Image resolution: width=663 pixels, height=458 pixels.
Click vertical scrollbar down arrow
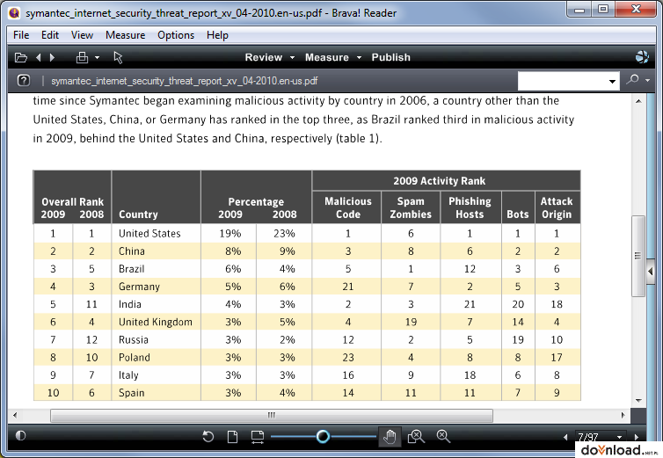(638, 401)
